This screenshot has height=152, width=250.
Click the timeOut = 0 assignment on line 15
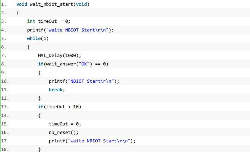65,124
